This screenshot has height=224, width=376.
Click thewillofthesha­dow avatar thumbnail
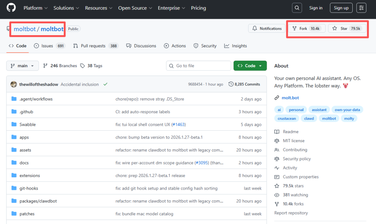point(14,84)
